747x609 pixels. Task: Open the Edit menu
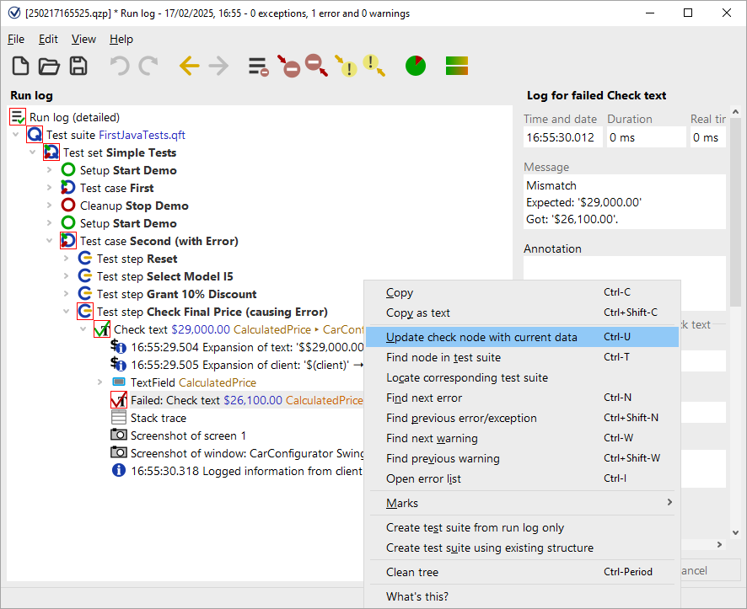(48, 39)
